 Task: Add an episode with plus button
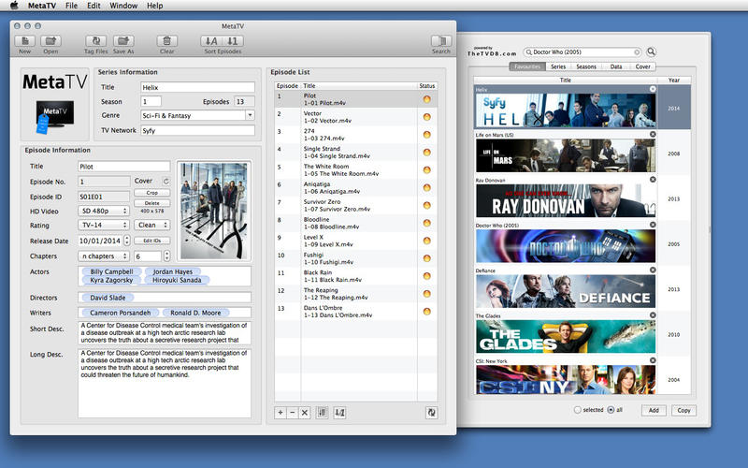tap(280, 413)
